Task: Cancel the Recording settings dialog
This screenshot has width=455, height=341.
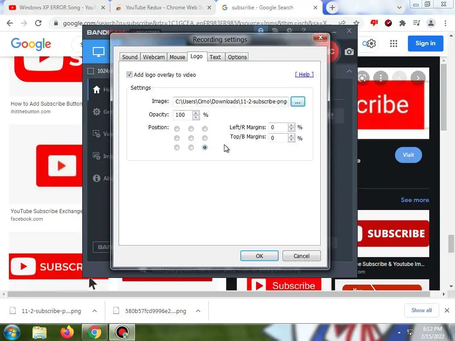Action: coord(302,256)
